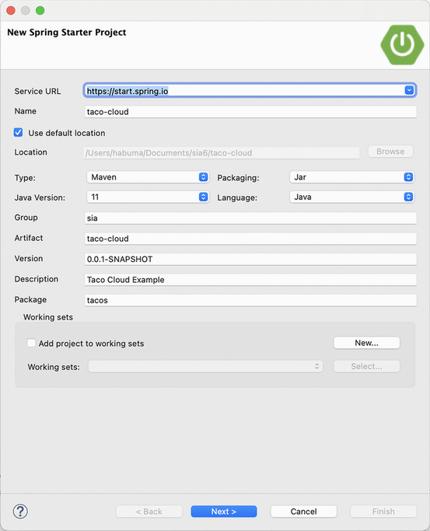Click the help question mark icon
The image size is (430, 531).
[x=20, y=512]
